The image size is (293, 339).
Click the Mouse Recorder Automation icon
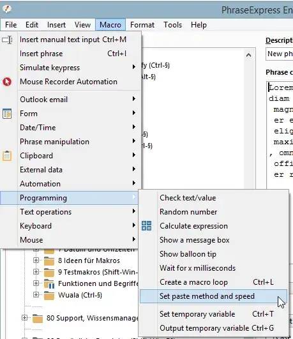click(7, 82)
